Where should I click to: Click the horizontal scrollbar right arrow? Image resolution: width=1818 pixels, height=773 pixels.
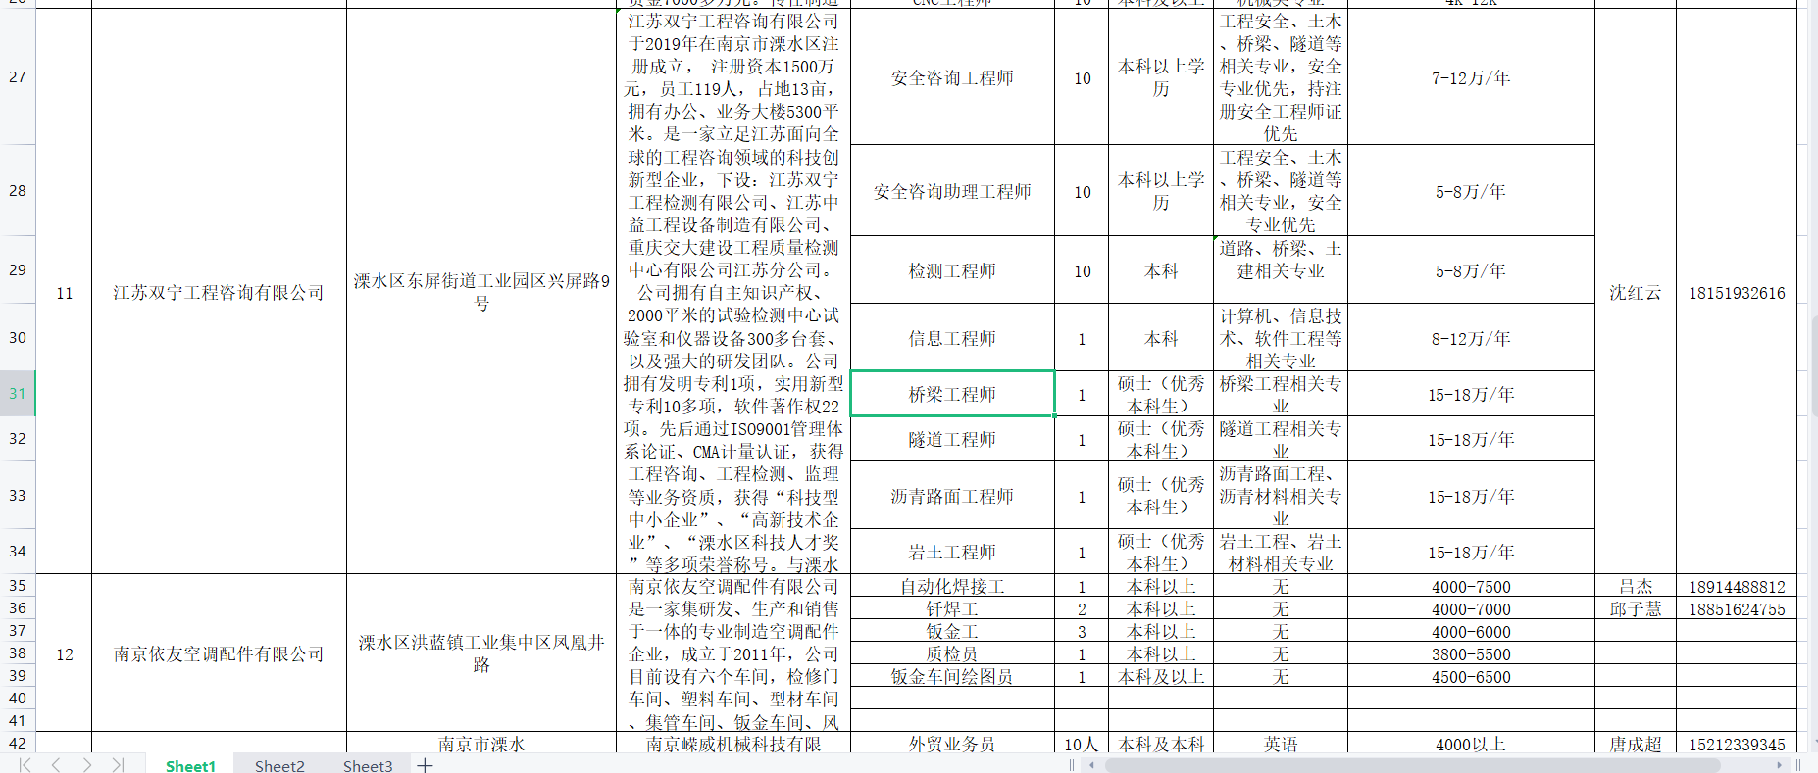[1781, 765]
